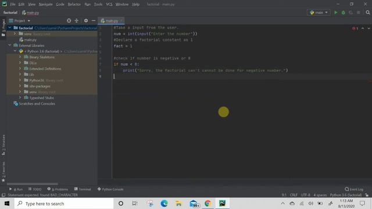Viewport: 372px width, 209px height.
Task: Collapse Python 3.6 (factorial) node
Action: [15, 51]
